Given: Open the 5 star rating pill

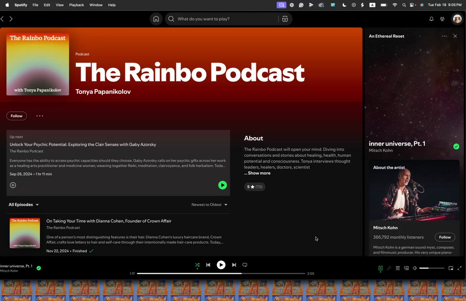Looking at the screenshot, I should (x=255, y=187).
